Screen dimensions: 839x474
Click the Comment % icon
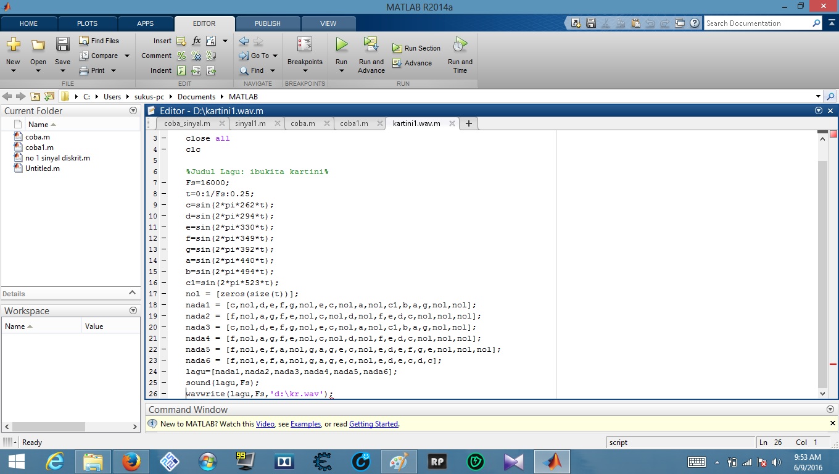tap(182, 56)
